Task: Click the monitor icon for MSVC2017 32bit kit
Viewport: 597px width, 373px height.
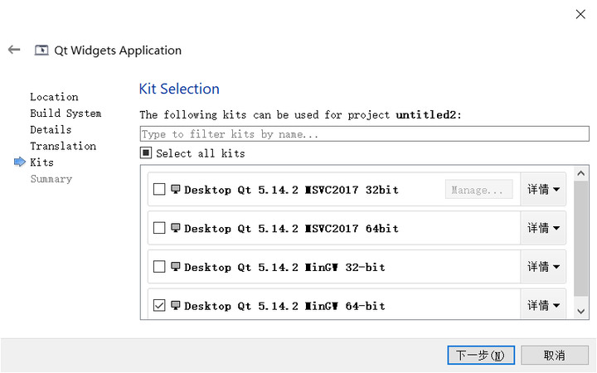Action: [x=175, y=190]
